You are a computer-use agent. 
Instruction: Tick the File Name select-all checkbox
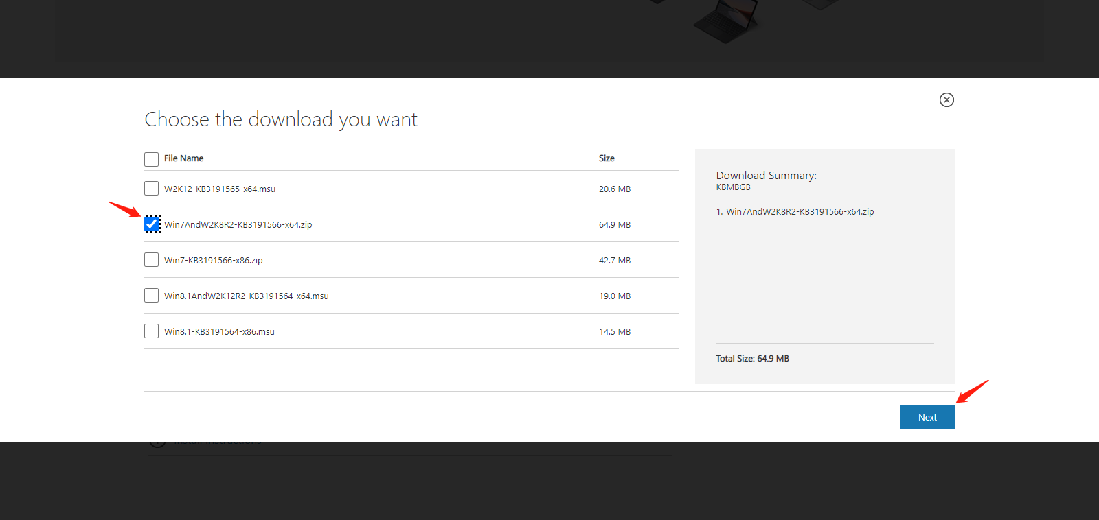(151, 159)
